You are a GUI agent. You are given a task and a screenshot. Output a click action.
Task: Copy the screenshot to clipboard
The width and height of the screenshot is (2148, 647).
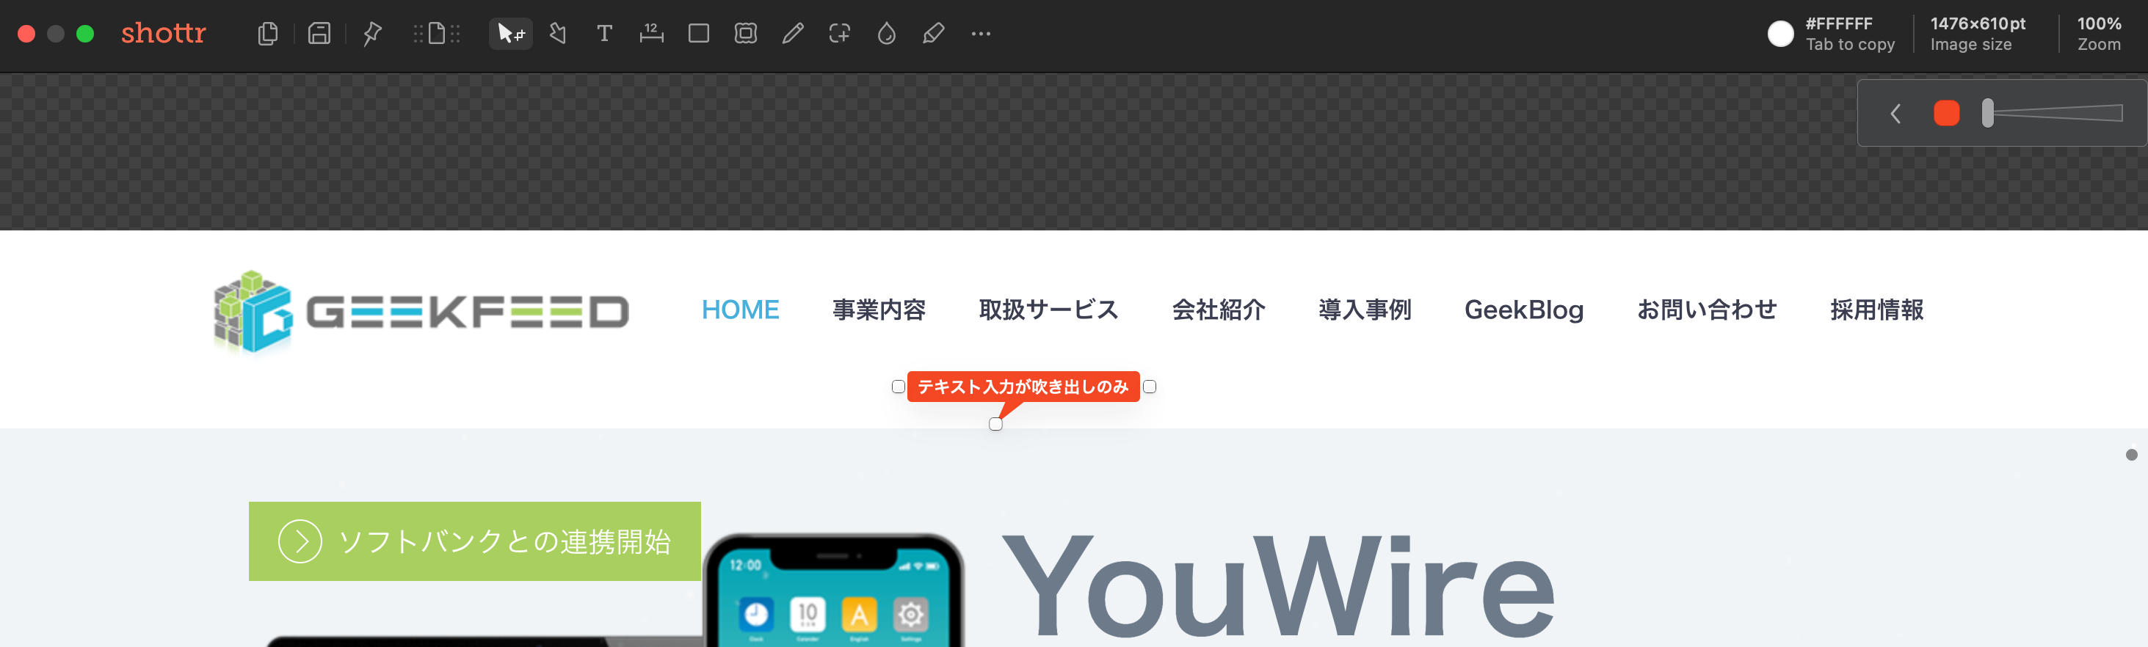point(268,33)
